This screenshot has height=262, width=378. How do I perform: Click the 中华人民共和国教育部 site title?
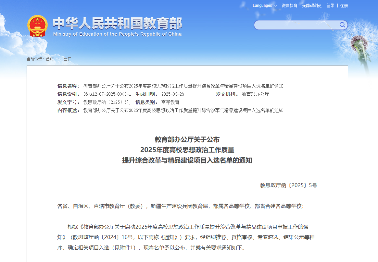pos(117,23)
